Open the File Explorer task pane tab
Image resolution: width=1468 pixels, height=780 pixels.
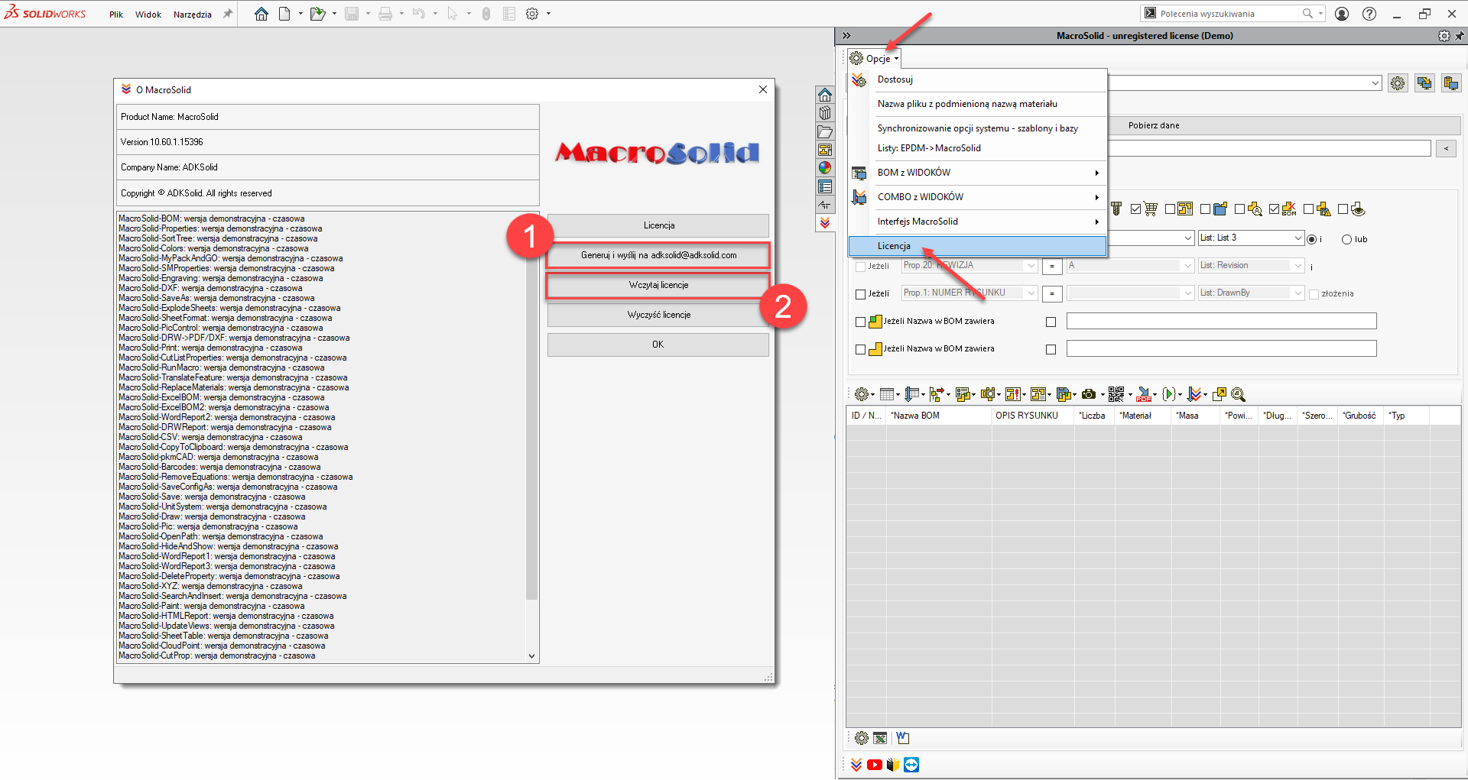tap(825, 131)
